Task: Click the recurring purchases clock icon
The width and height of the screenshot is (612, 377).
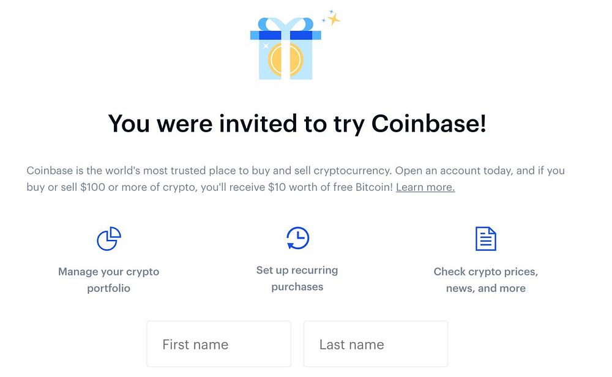Action: [297, 238]
